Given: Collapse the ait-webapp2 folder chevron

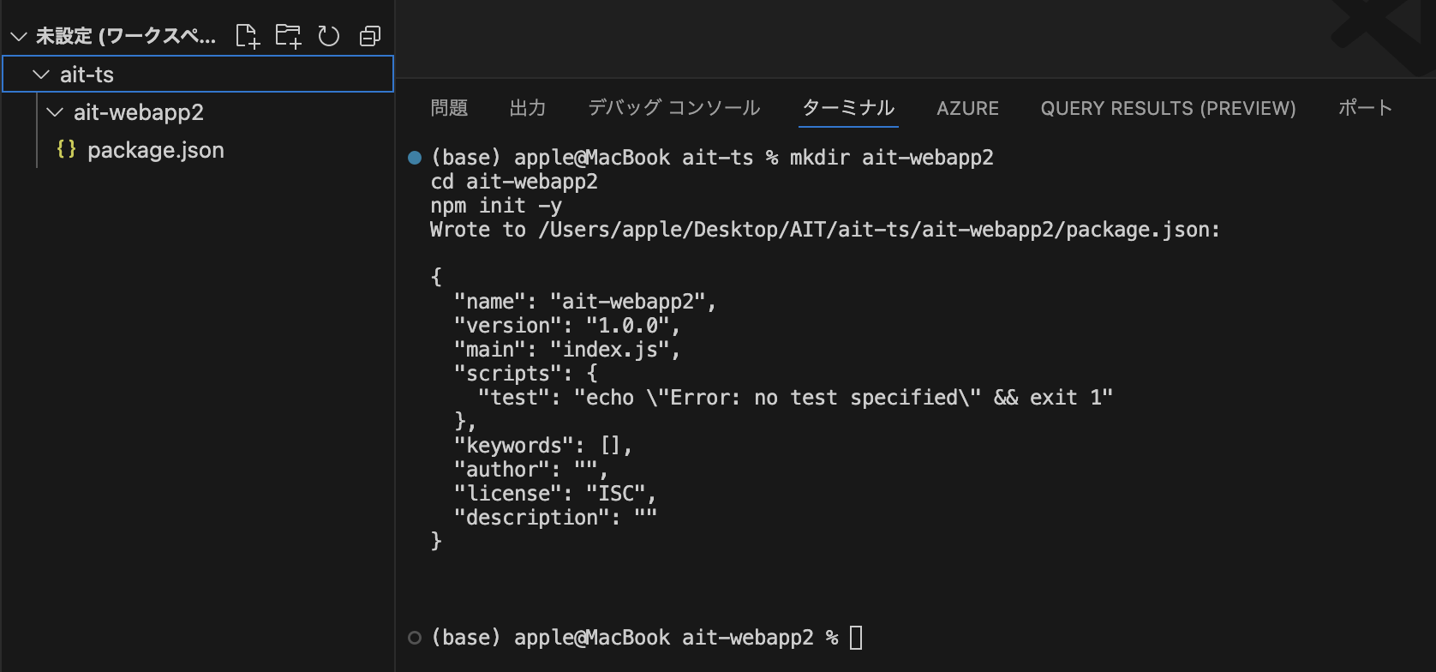Looking at the screenshot, I should pyautogui.click(x=55, y=112).
